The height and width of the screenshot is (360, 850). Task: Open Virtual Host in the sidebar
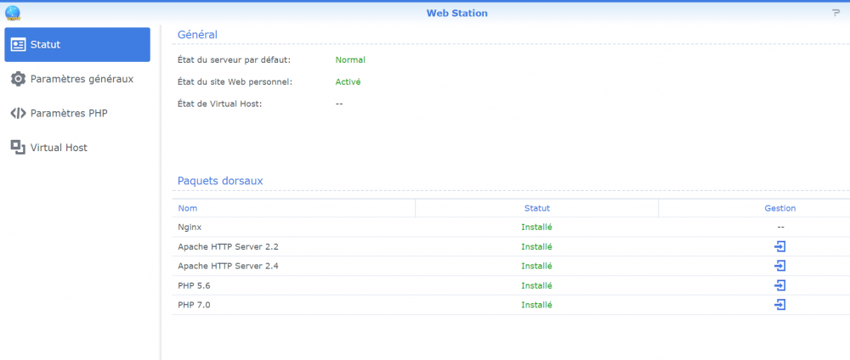click(x=77, y=147)
